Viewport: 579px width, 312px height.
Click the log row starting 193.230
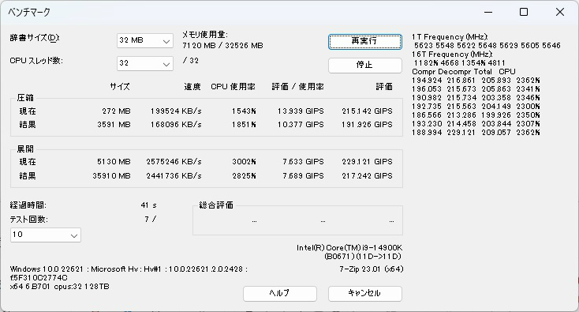pos(476,124)
